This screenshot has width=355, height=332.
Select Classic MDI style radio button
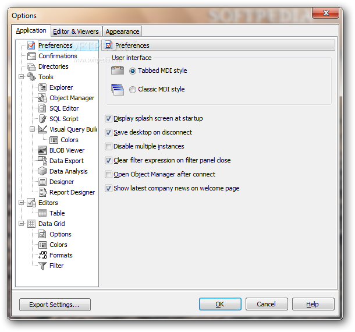pos(133,90)
